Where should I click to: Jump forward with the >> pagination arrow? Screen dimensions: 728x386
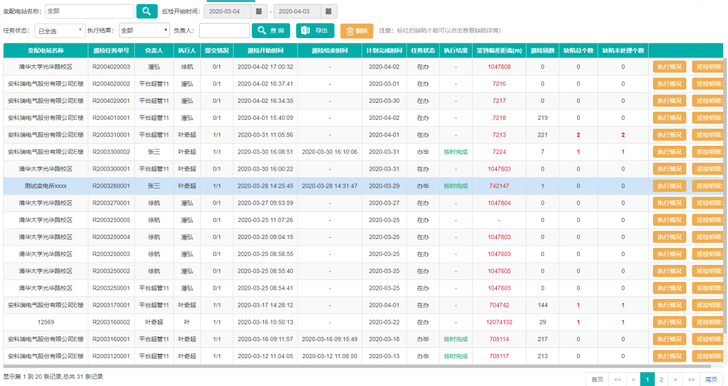[x=691, y=379]
